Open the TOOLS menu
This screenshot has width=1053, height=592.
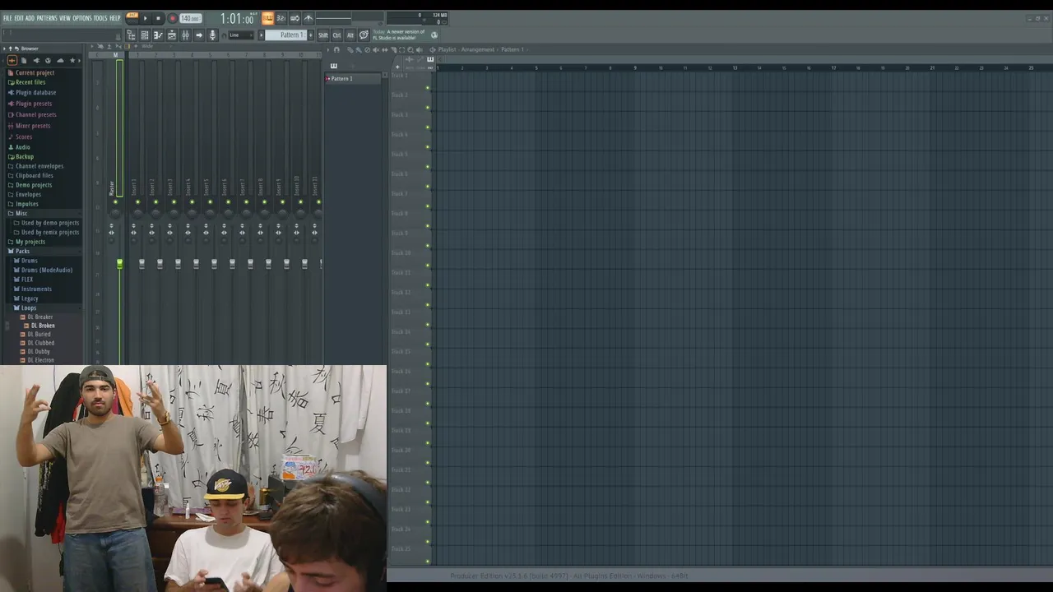[x=100, y=18]
